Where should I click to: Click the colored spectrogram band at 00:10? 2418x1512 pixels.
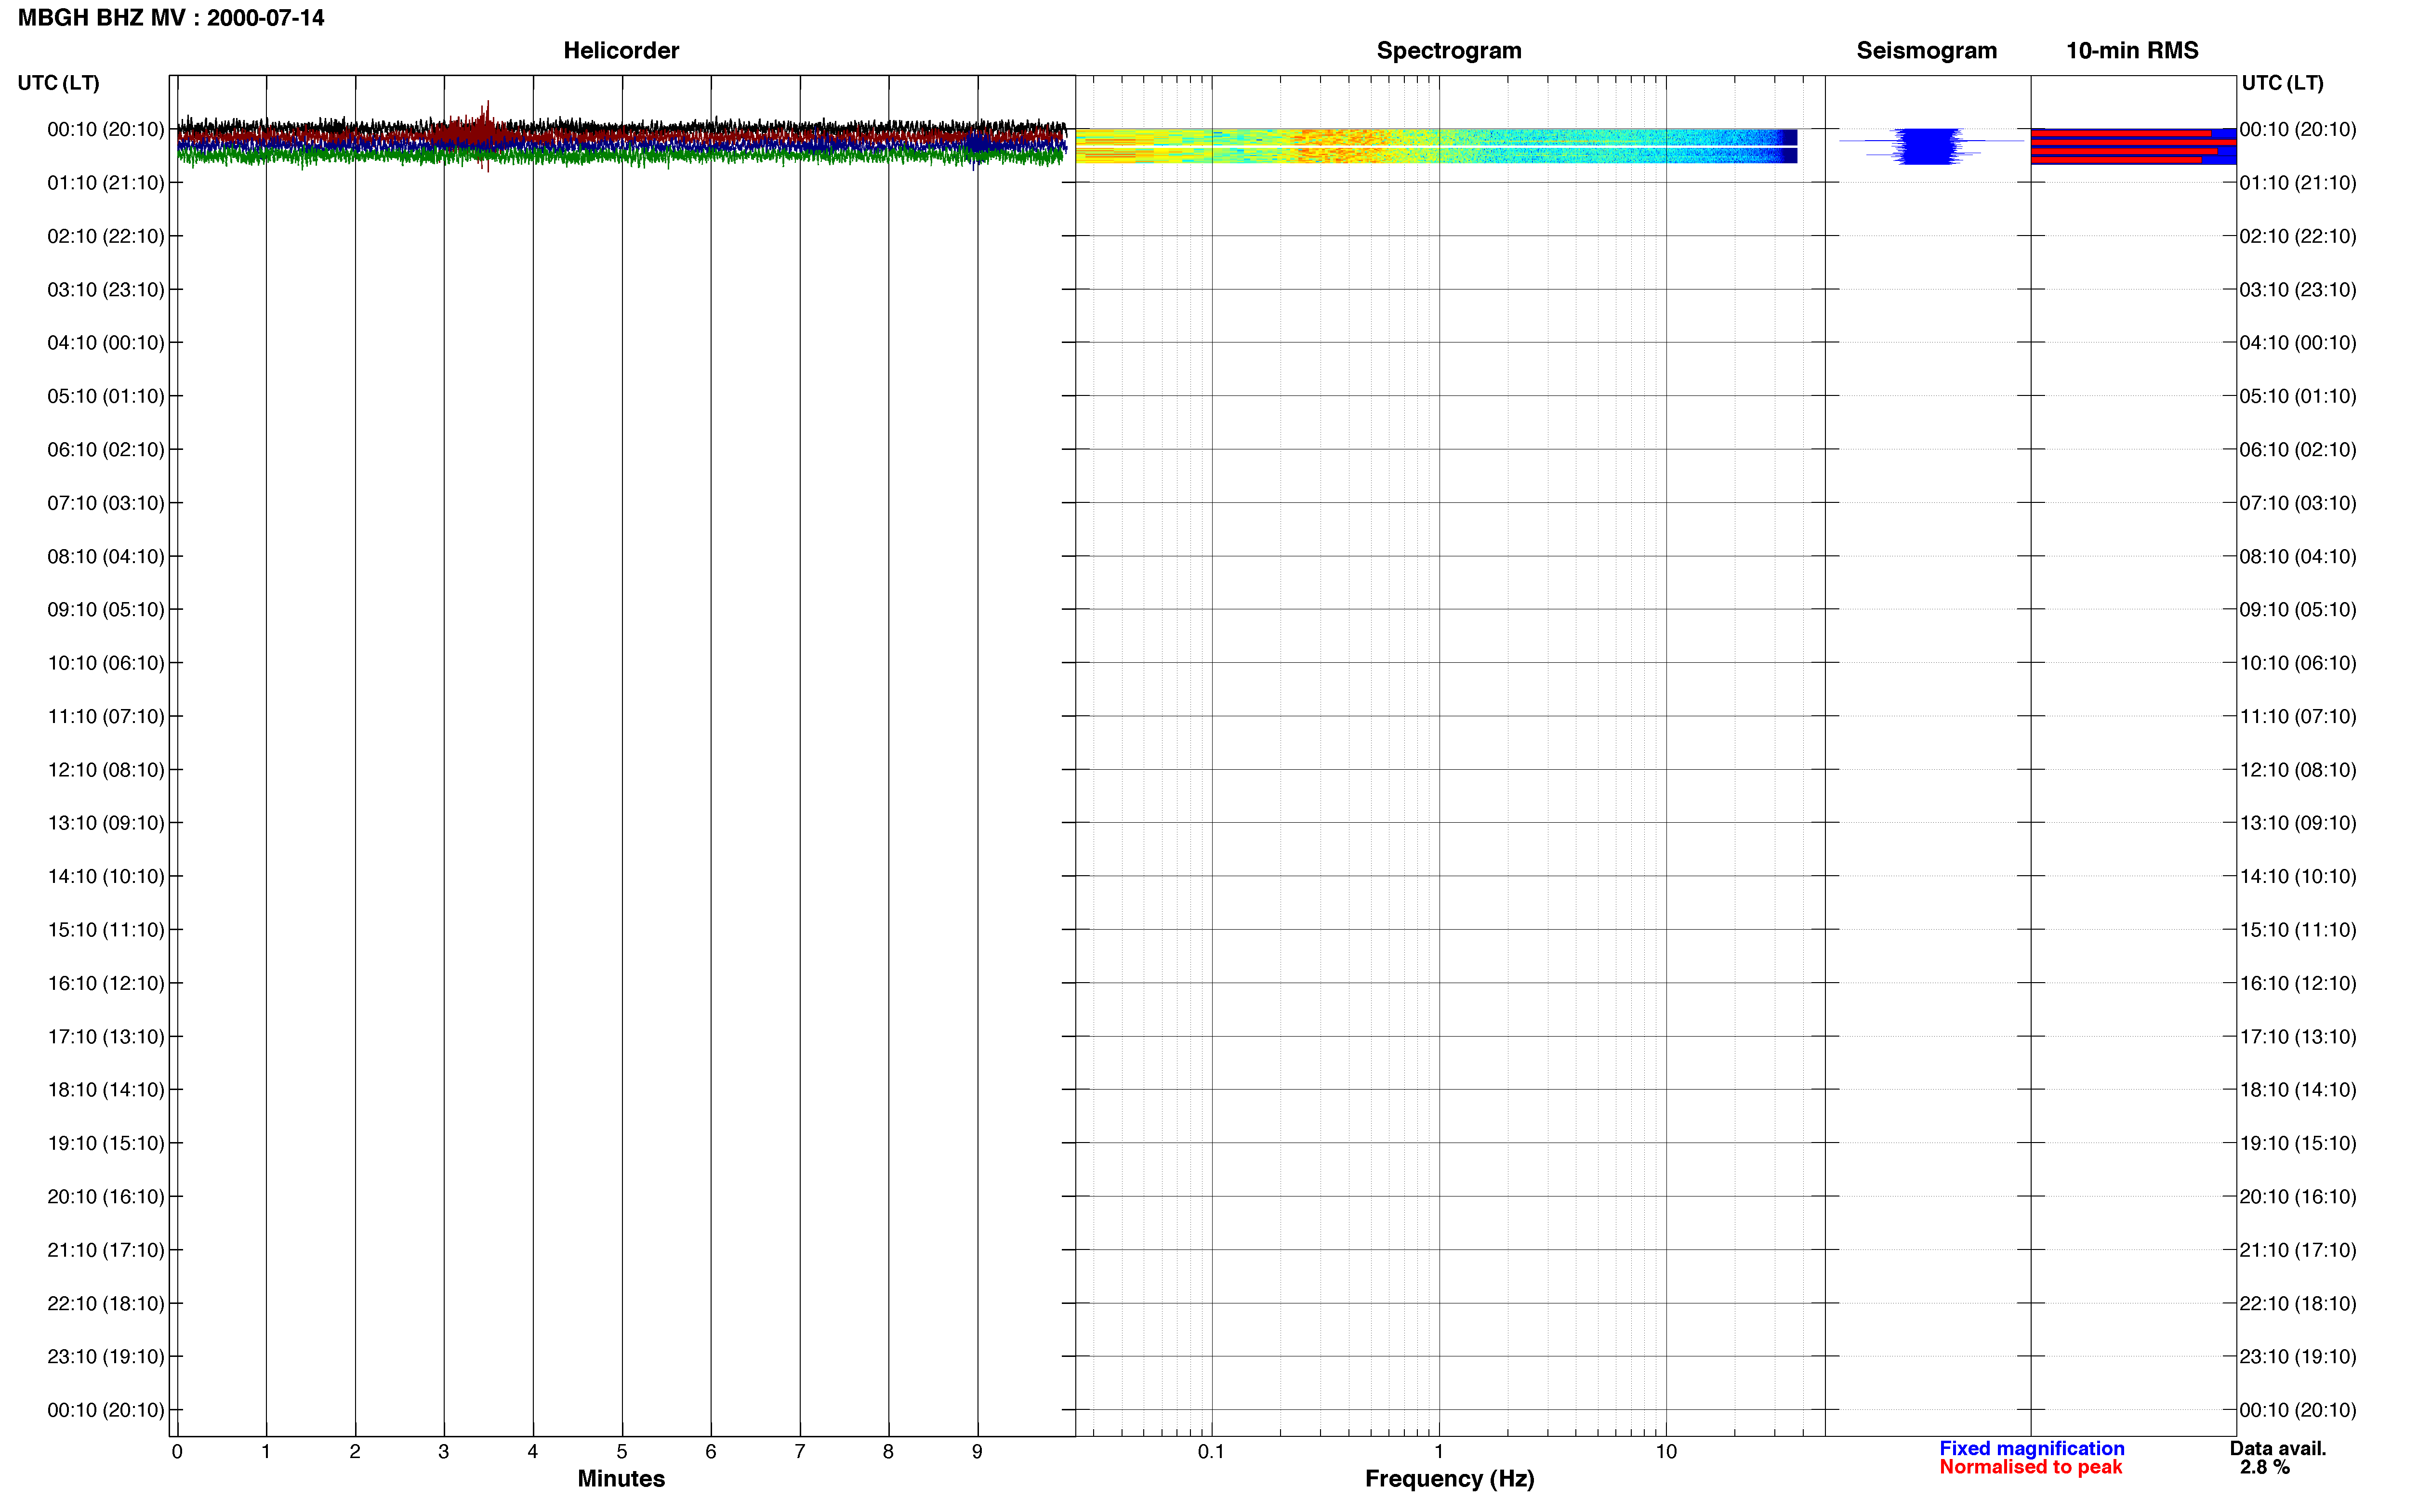[1436, 146]
